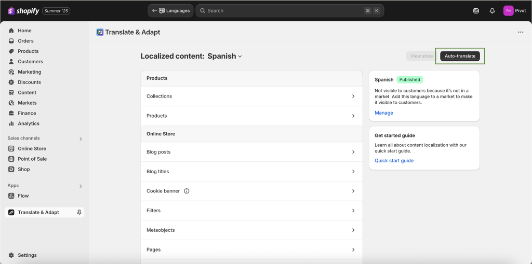Screen dimensions: 532x264
Task: Click the Markets globe icon
Action: click(11, 103)
